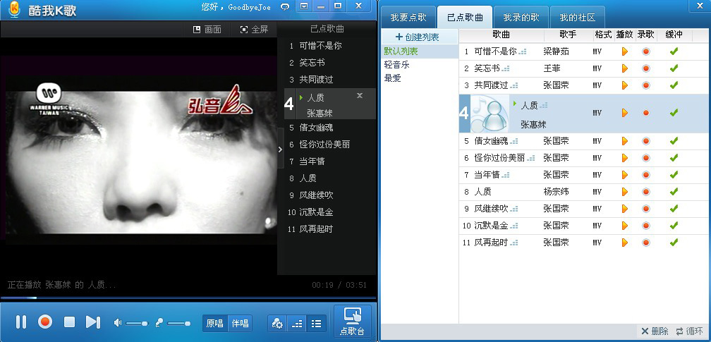Screen dimensions: 711x342
Task: Open the 点歌台 song request panel
Action: (x=353, y=321)
